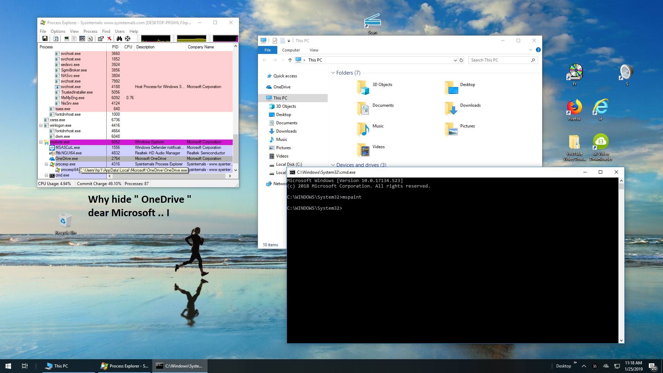The image size is (663, 373).
Task: Open the View menu in Process Explorer
Action: tap(75, 31)
